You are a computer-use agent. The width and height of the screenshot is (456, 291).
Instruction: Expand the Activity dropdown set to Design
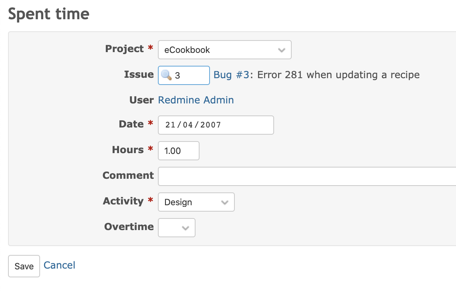click(196, 202)
